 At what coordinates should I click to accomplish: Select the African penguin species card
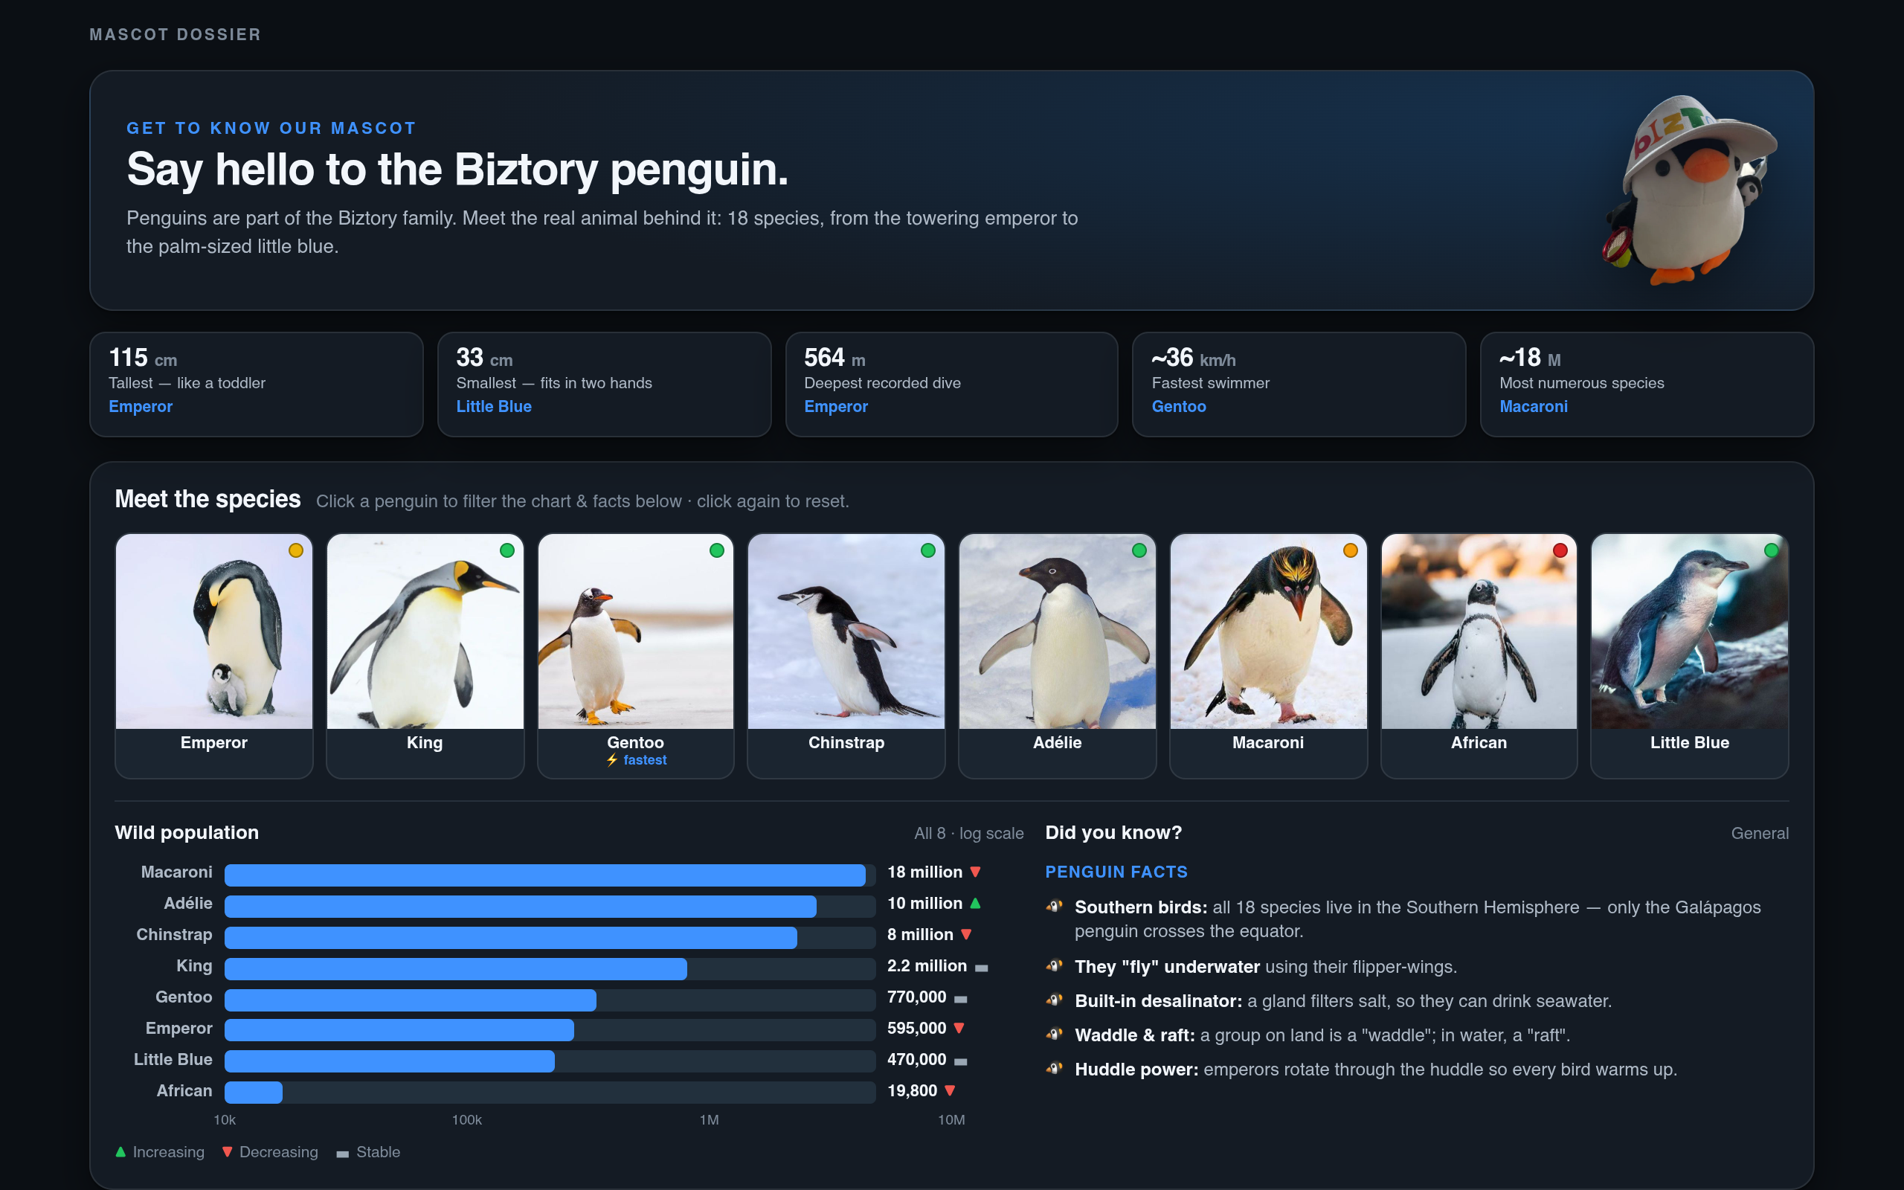1479,657
